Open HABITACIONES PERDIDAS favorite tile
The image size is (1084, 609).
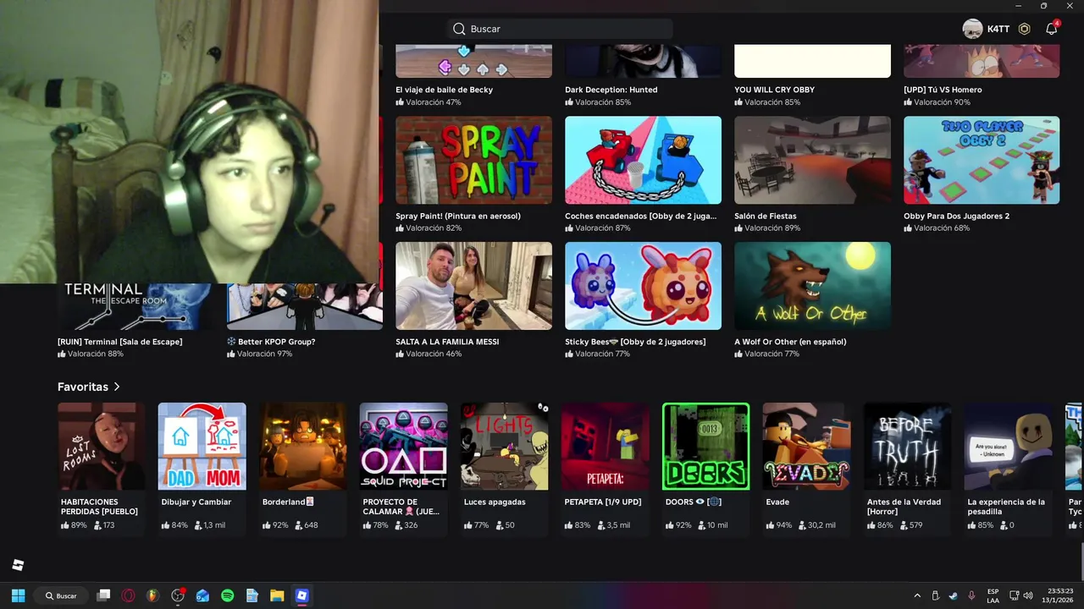tap(101, 468)
